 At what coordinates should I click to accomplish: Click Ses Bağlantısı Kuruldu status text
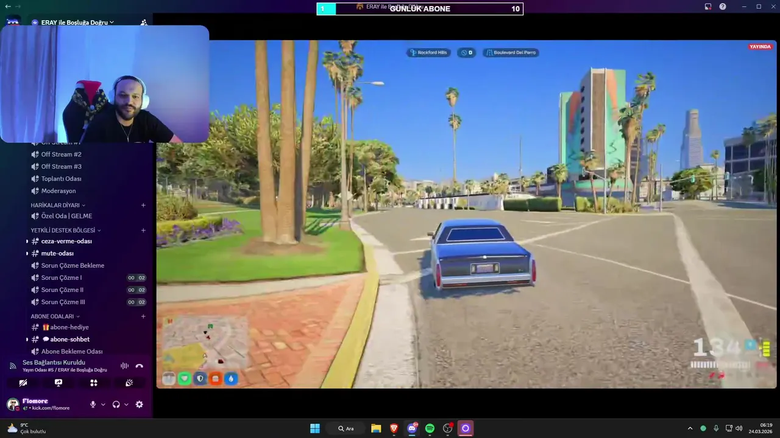pos(54,363)
